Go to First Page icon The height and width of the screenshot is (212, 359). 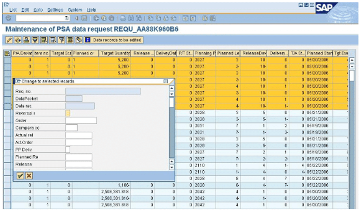click(150, 18)
